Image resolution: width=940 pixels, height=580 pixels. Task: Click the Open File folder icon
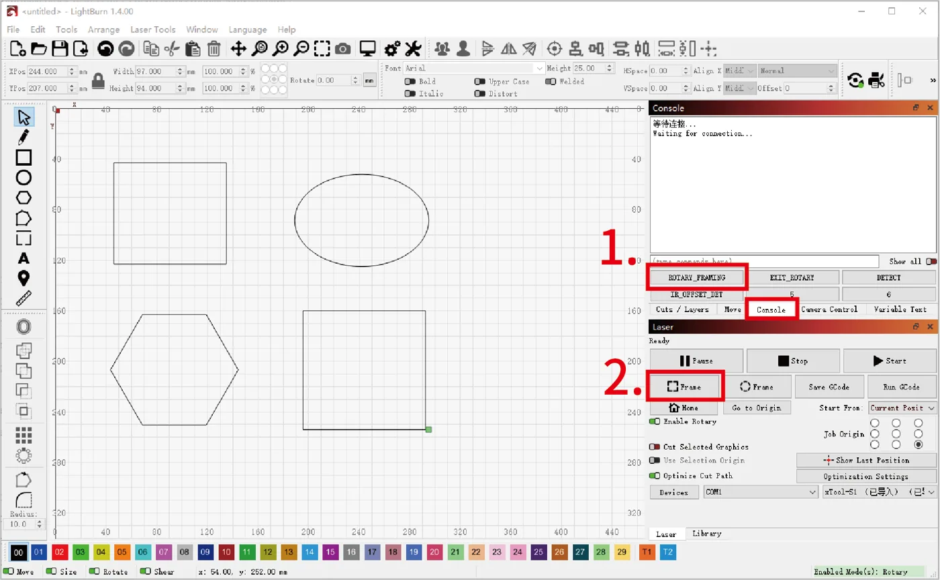tap(39, 48)
